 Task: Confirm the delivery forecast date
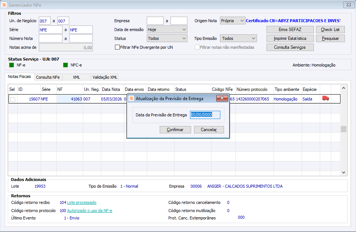175,130
